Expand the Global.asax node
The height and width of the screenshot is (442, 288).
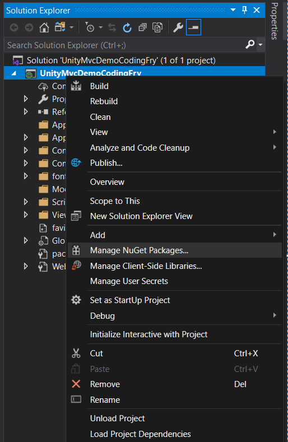(x=26, y=240)
